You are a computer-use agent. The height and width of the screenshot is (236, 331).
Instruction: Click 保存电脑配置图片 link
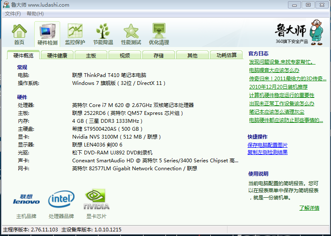click(268, 145)
